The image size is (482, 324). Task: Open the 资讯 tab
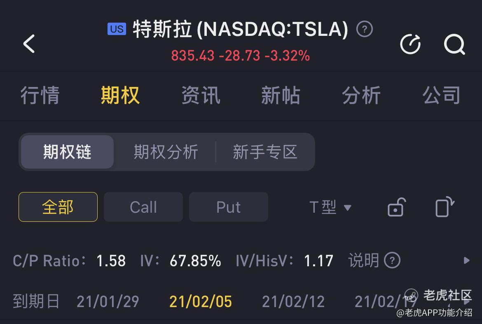pos(201,95)
